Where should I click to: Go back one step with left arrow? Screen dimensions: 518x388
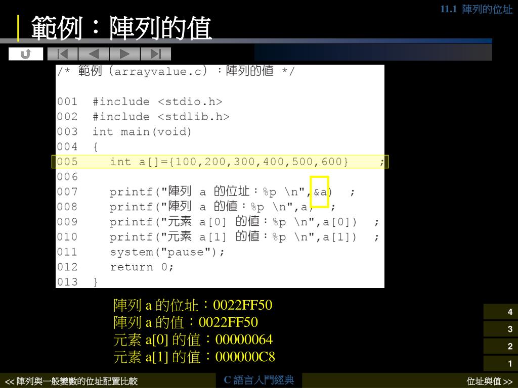[x=94, y=54]
